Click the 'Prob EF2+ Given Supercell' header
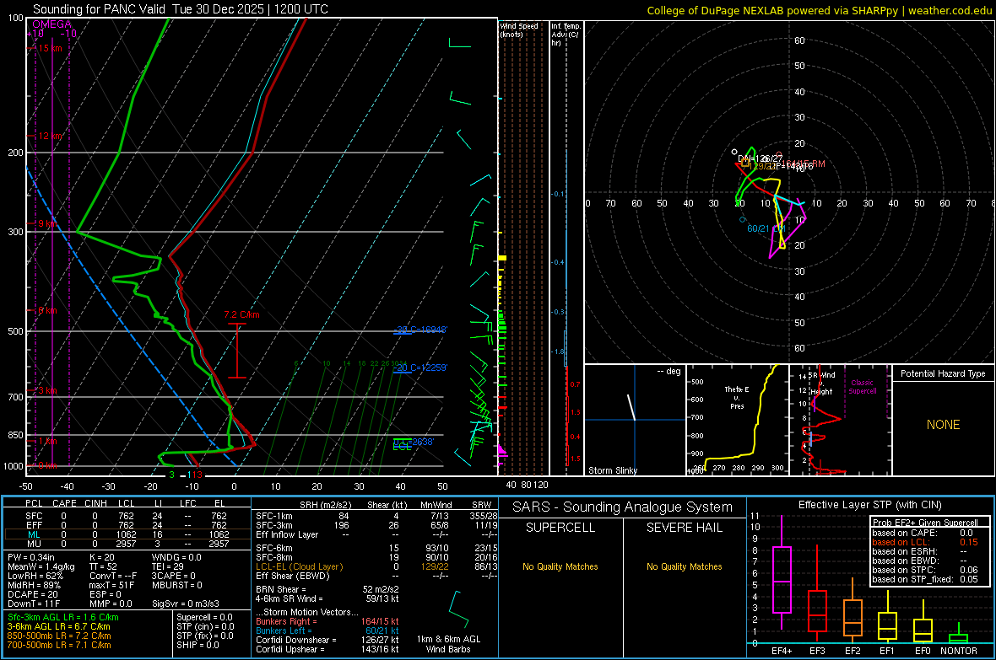 925,523
